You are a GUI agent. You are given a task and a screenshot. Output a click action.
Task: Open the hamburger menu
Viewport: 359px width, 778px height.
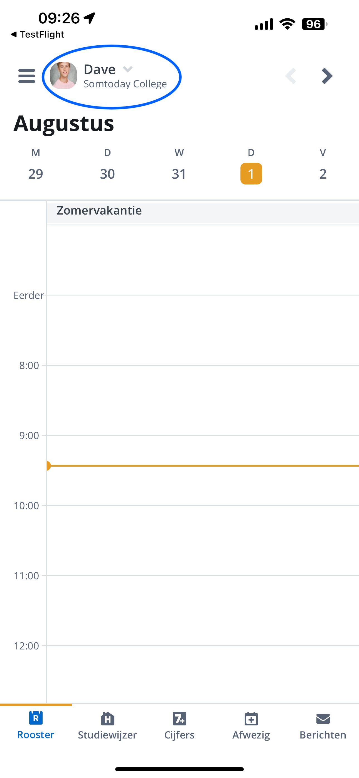(27, 76)
